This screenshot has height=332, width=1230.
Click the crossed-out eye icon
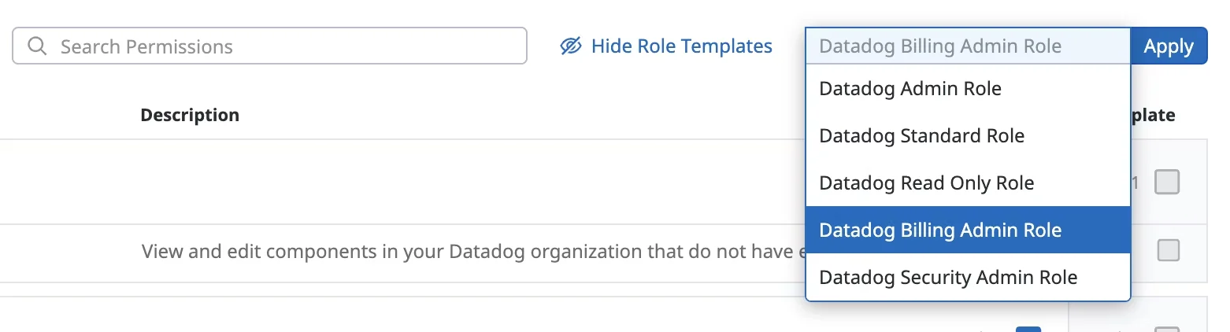point(571,46)
